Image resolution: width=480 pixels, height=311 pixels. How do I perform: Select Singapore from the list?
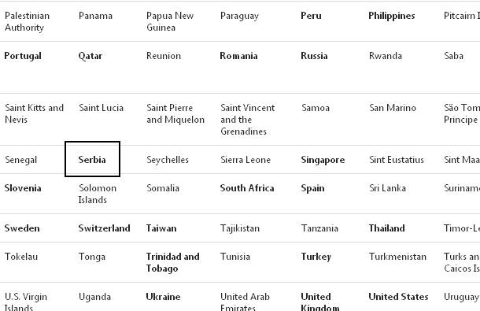[x=323, y=160]
